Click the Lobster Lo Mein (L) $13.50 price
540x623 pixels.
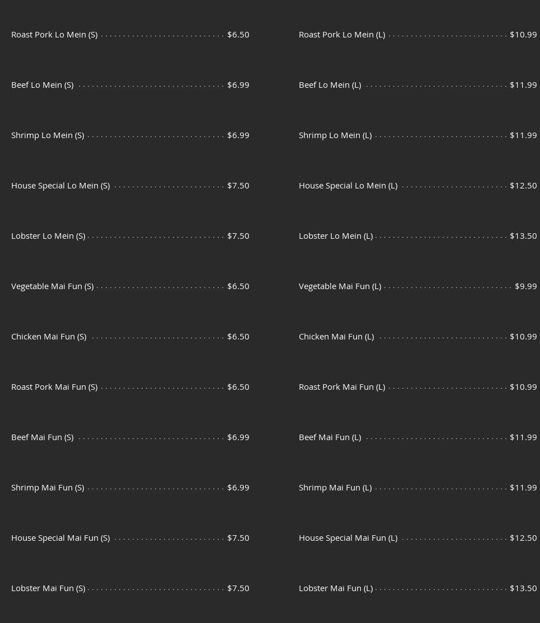pos(523,236)
